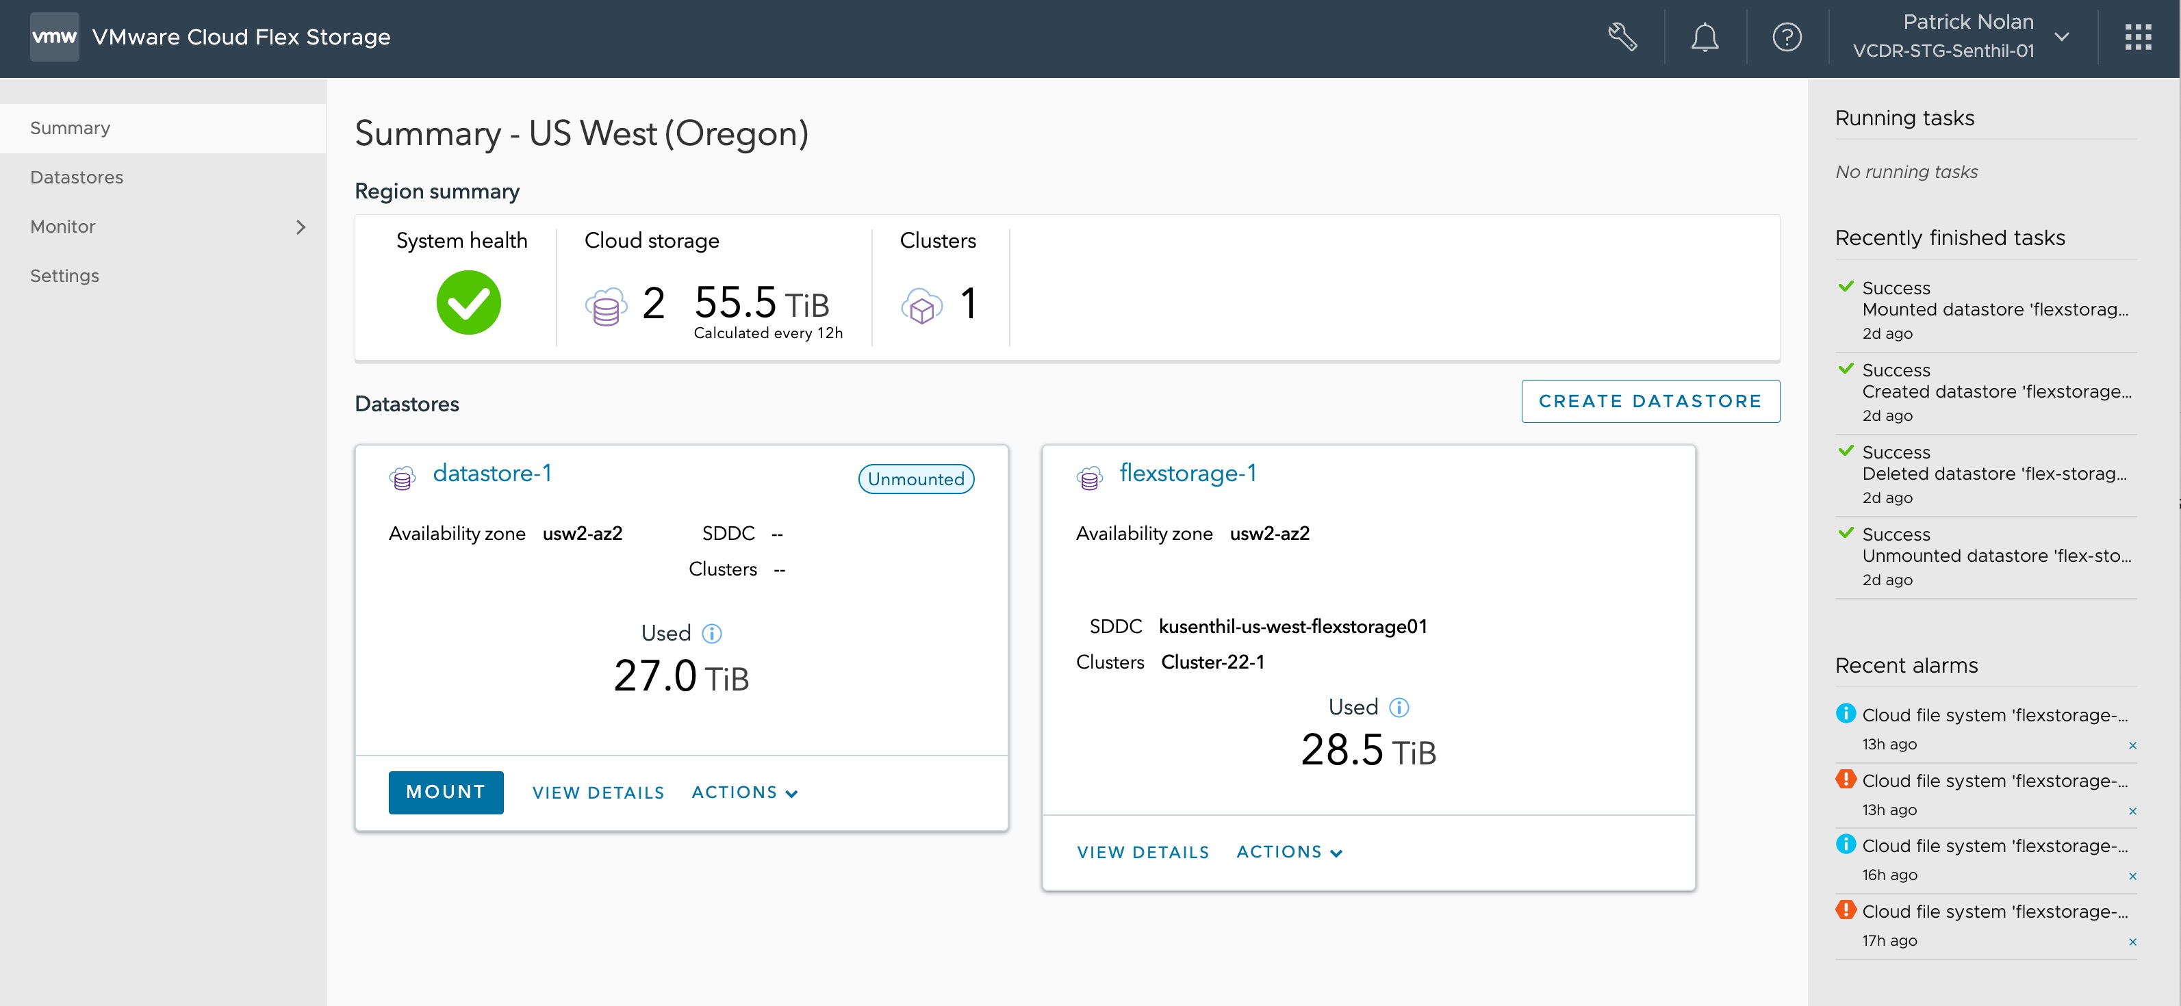2181x1006 pixels.
Task: Open the ACTIONS dropdown on flexstorage-1
Action: [1288, 852]
